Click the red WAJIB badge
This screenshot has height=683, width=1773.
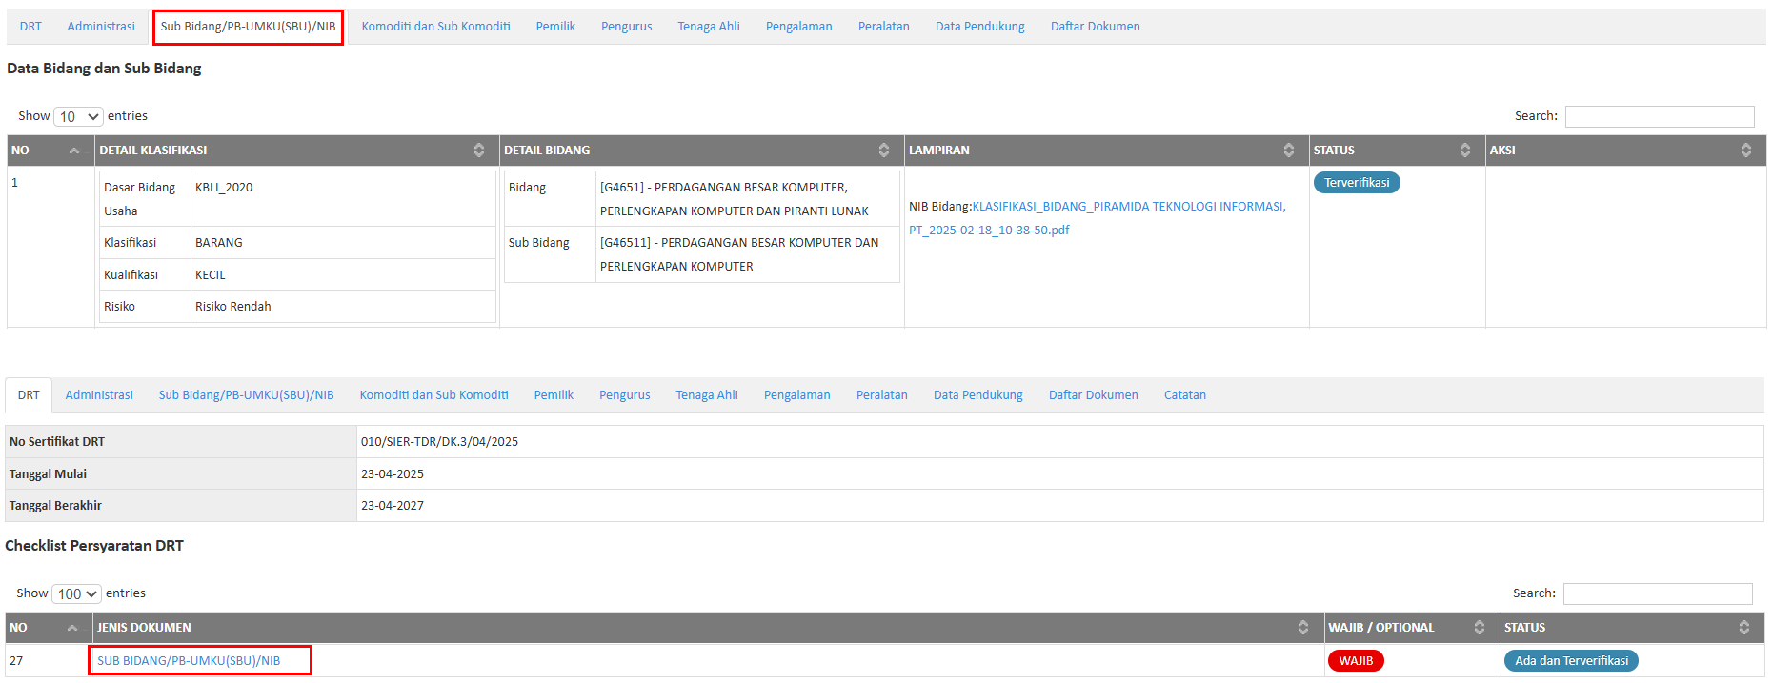(x=1355, y=661)
